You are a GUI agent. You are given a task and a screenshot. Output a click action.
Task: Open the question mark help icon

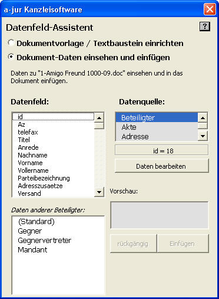(x=205, y=27)
